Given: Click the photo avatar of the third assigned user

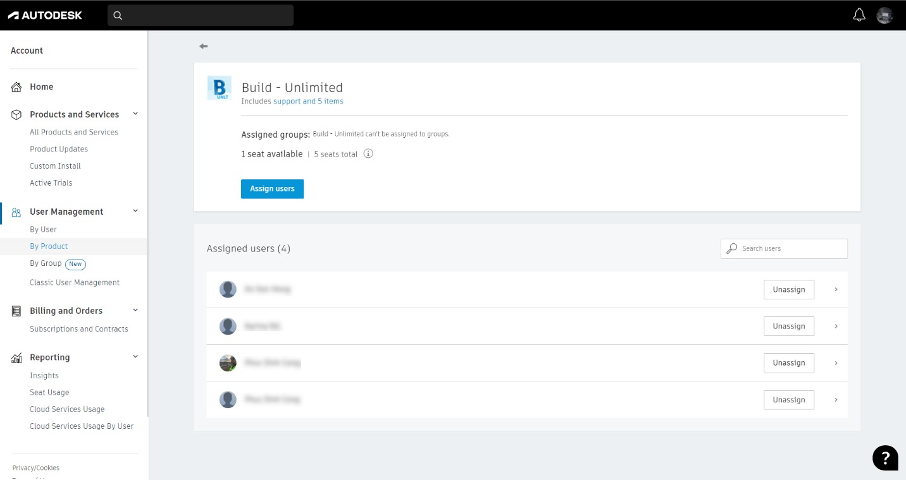Looking at the screenshot, I should click(x=228, y=363).
